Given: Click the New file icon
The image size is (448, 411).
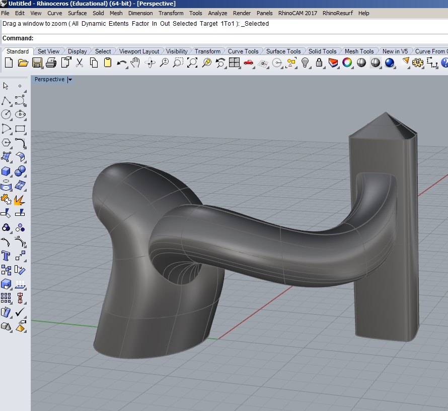Looking at the screenshot, I should [9, 63].
